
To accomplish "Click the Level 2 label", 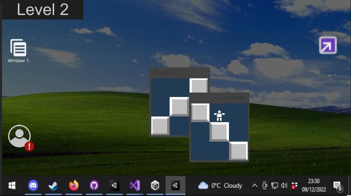I will [43, 10].
